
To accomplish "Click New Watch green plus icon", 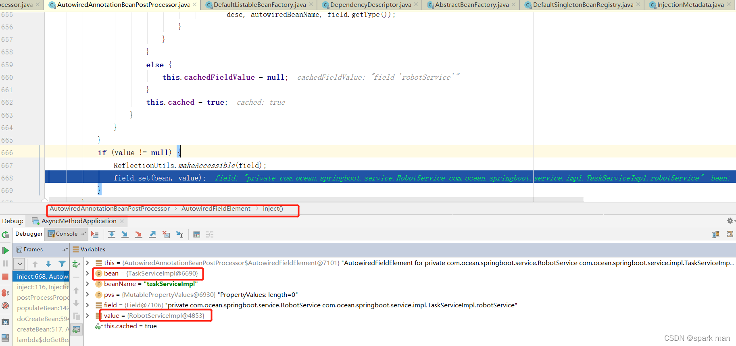I will [76, 264].
